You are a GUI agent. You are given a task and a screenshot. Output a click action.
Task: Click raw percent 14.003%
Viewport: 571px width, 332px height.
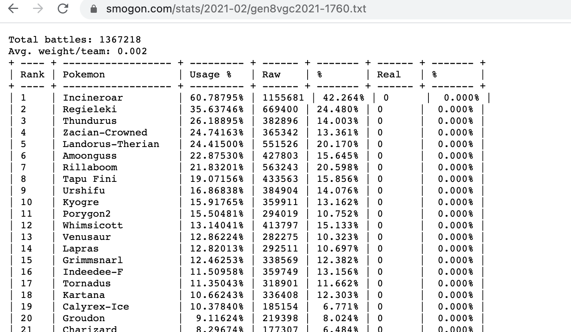(x=337, y=121)
